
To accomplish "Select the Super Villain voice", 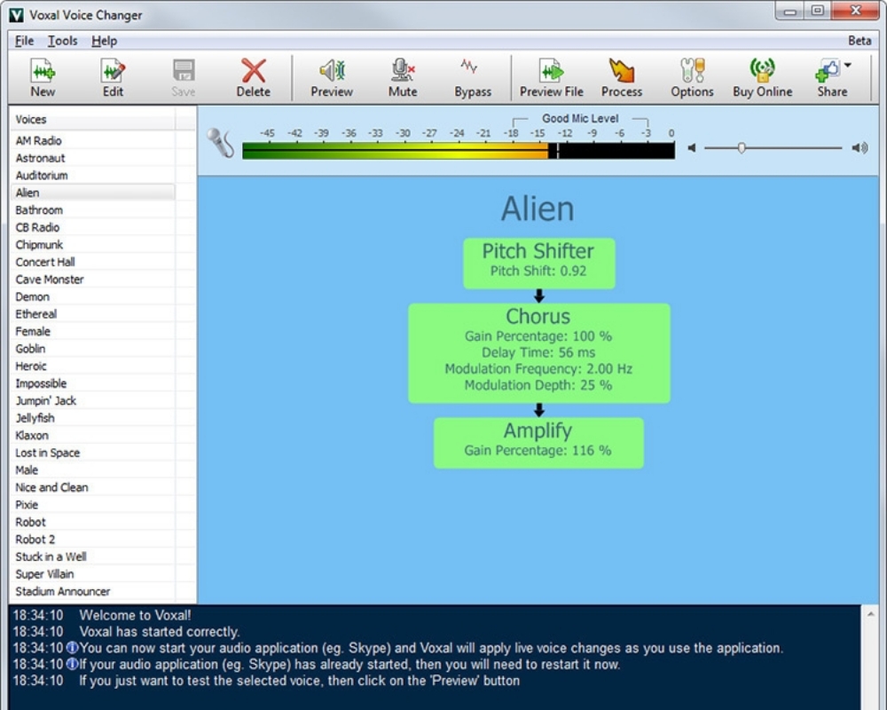I will (93, 574).
